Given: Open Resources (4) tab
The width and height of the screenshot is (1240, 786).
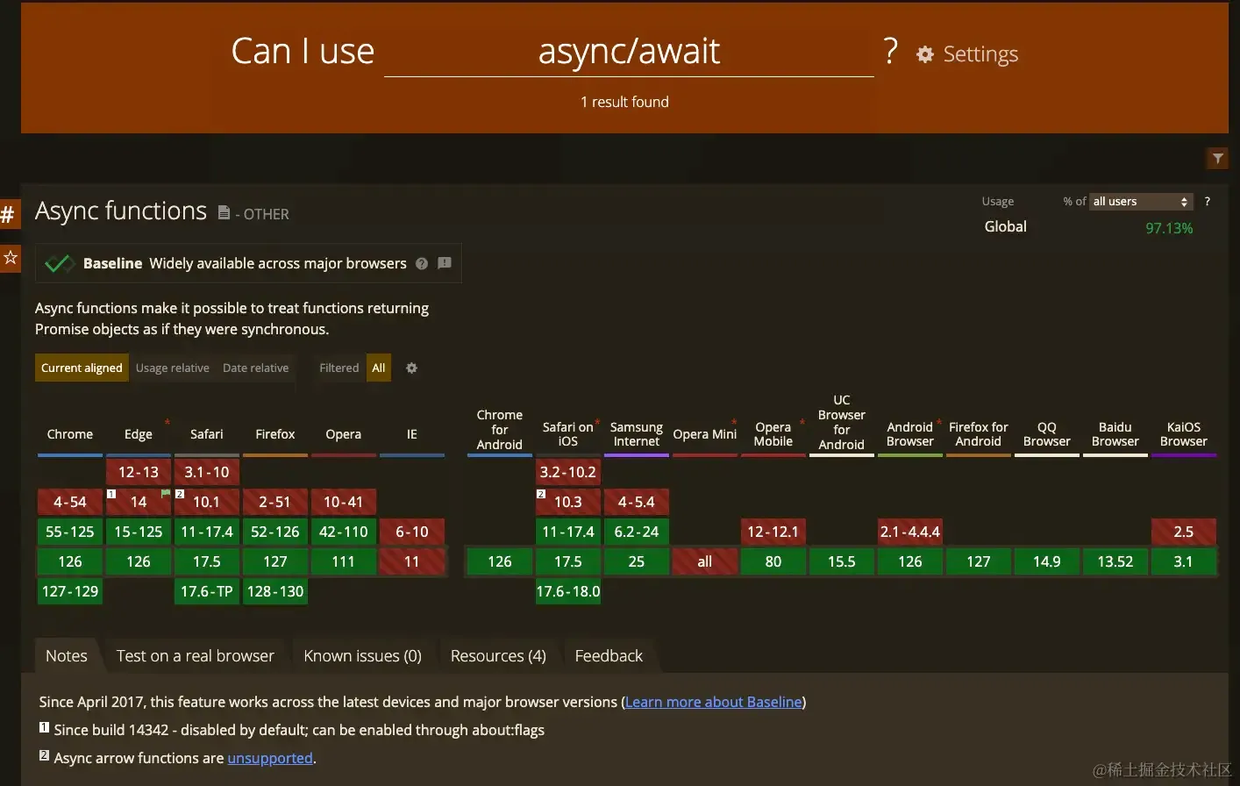Looking at the screenshot, I should tap(498, 656).
